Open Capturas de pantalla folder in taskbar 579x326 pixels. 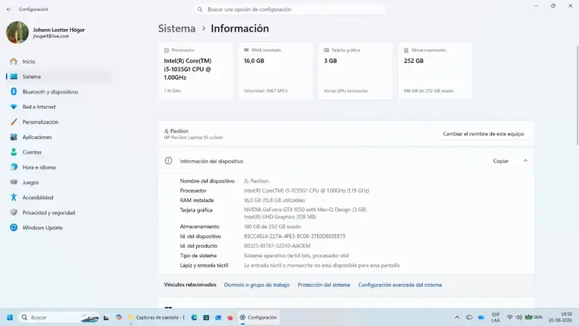point(156,317)
